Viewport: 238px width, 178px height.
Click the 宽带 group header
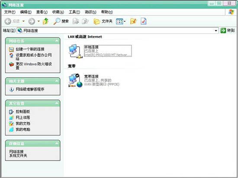[72, 66]
